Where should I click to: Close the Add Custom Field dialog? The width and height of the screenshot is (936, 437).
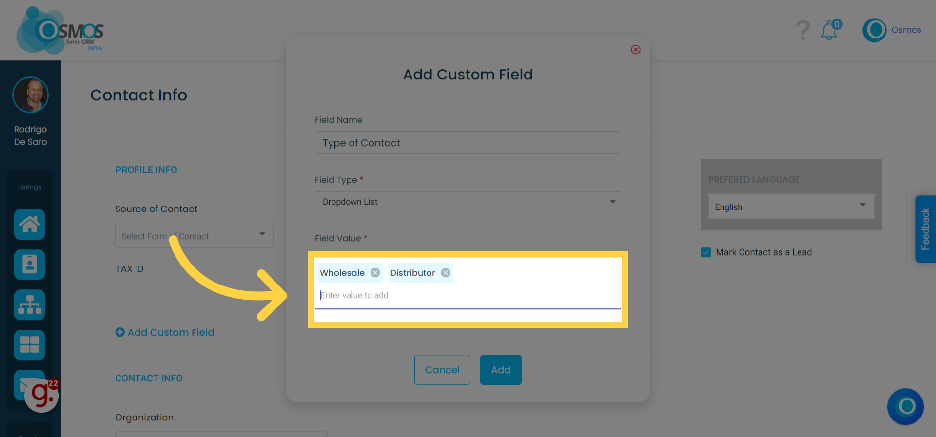tap(636, 49)
